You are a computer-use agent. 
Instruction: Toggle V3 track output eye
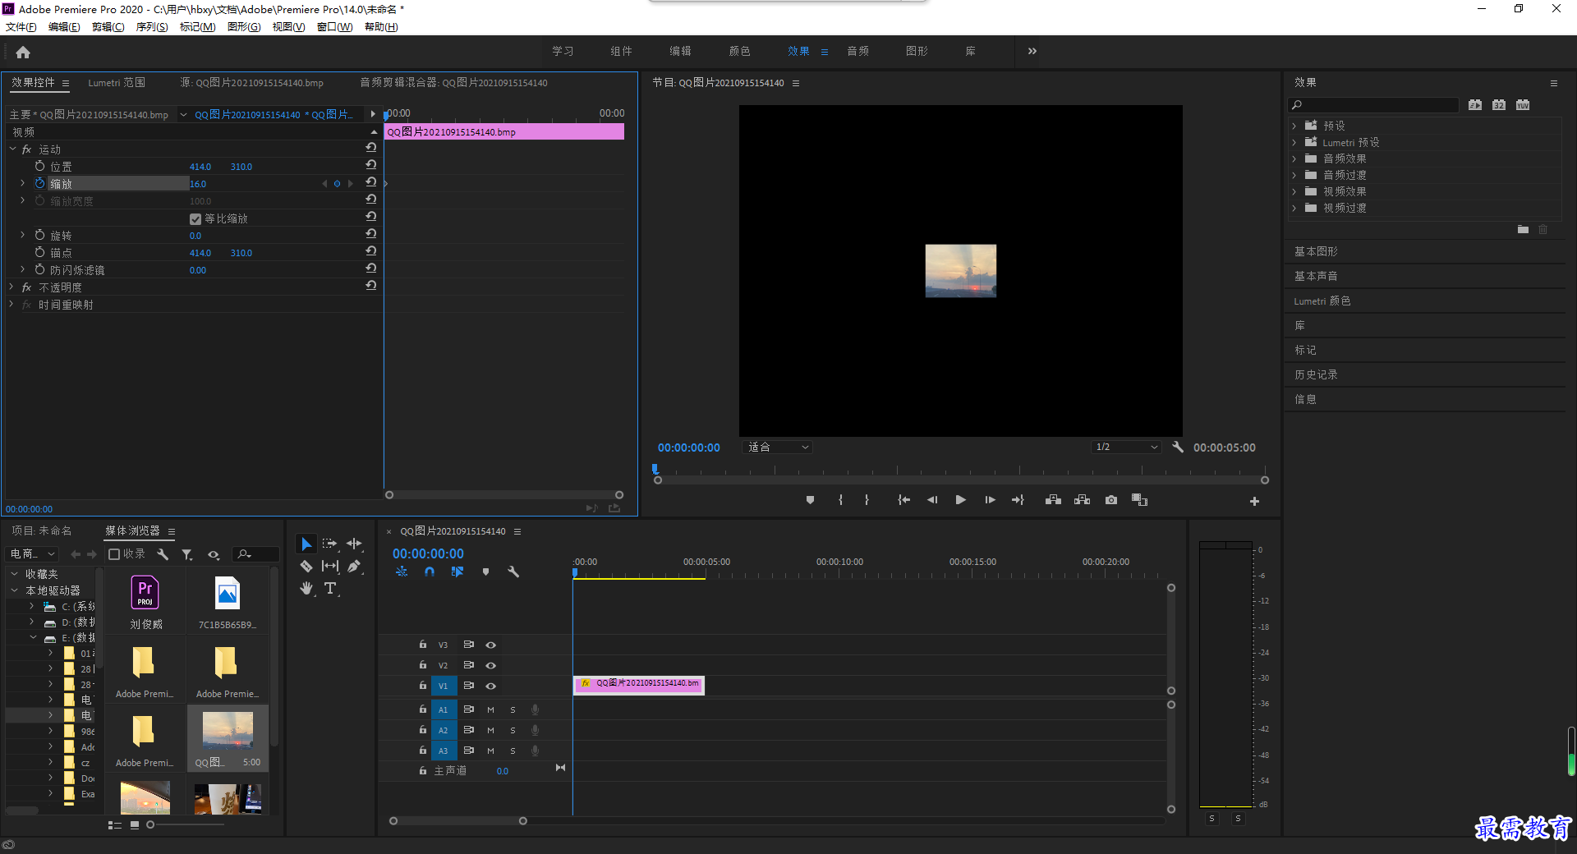[x=490, y=645]
